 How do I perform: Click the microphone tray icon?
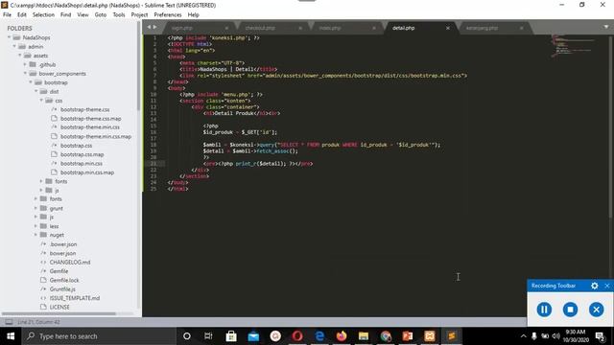[x=534, y=336]
